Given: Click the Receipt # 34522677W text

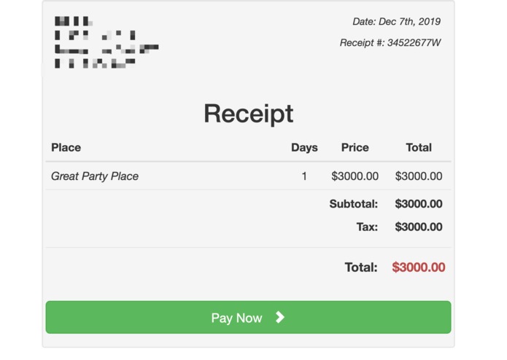Looking at the screenshot, I should (x=390, y=42).
